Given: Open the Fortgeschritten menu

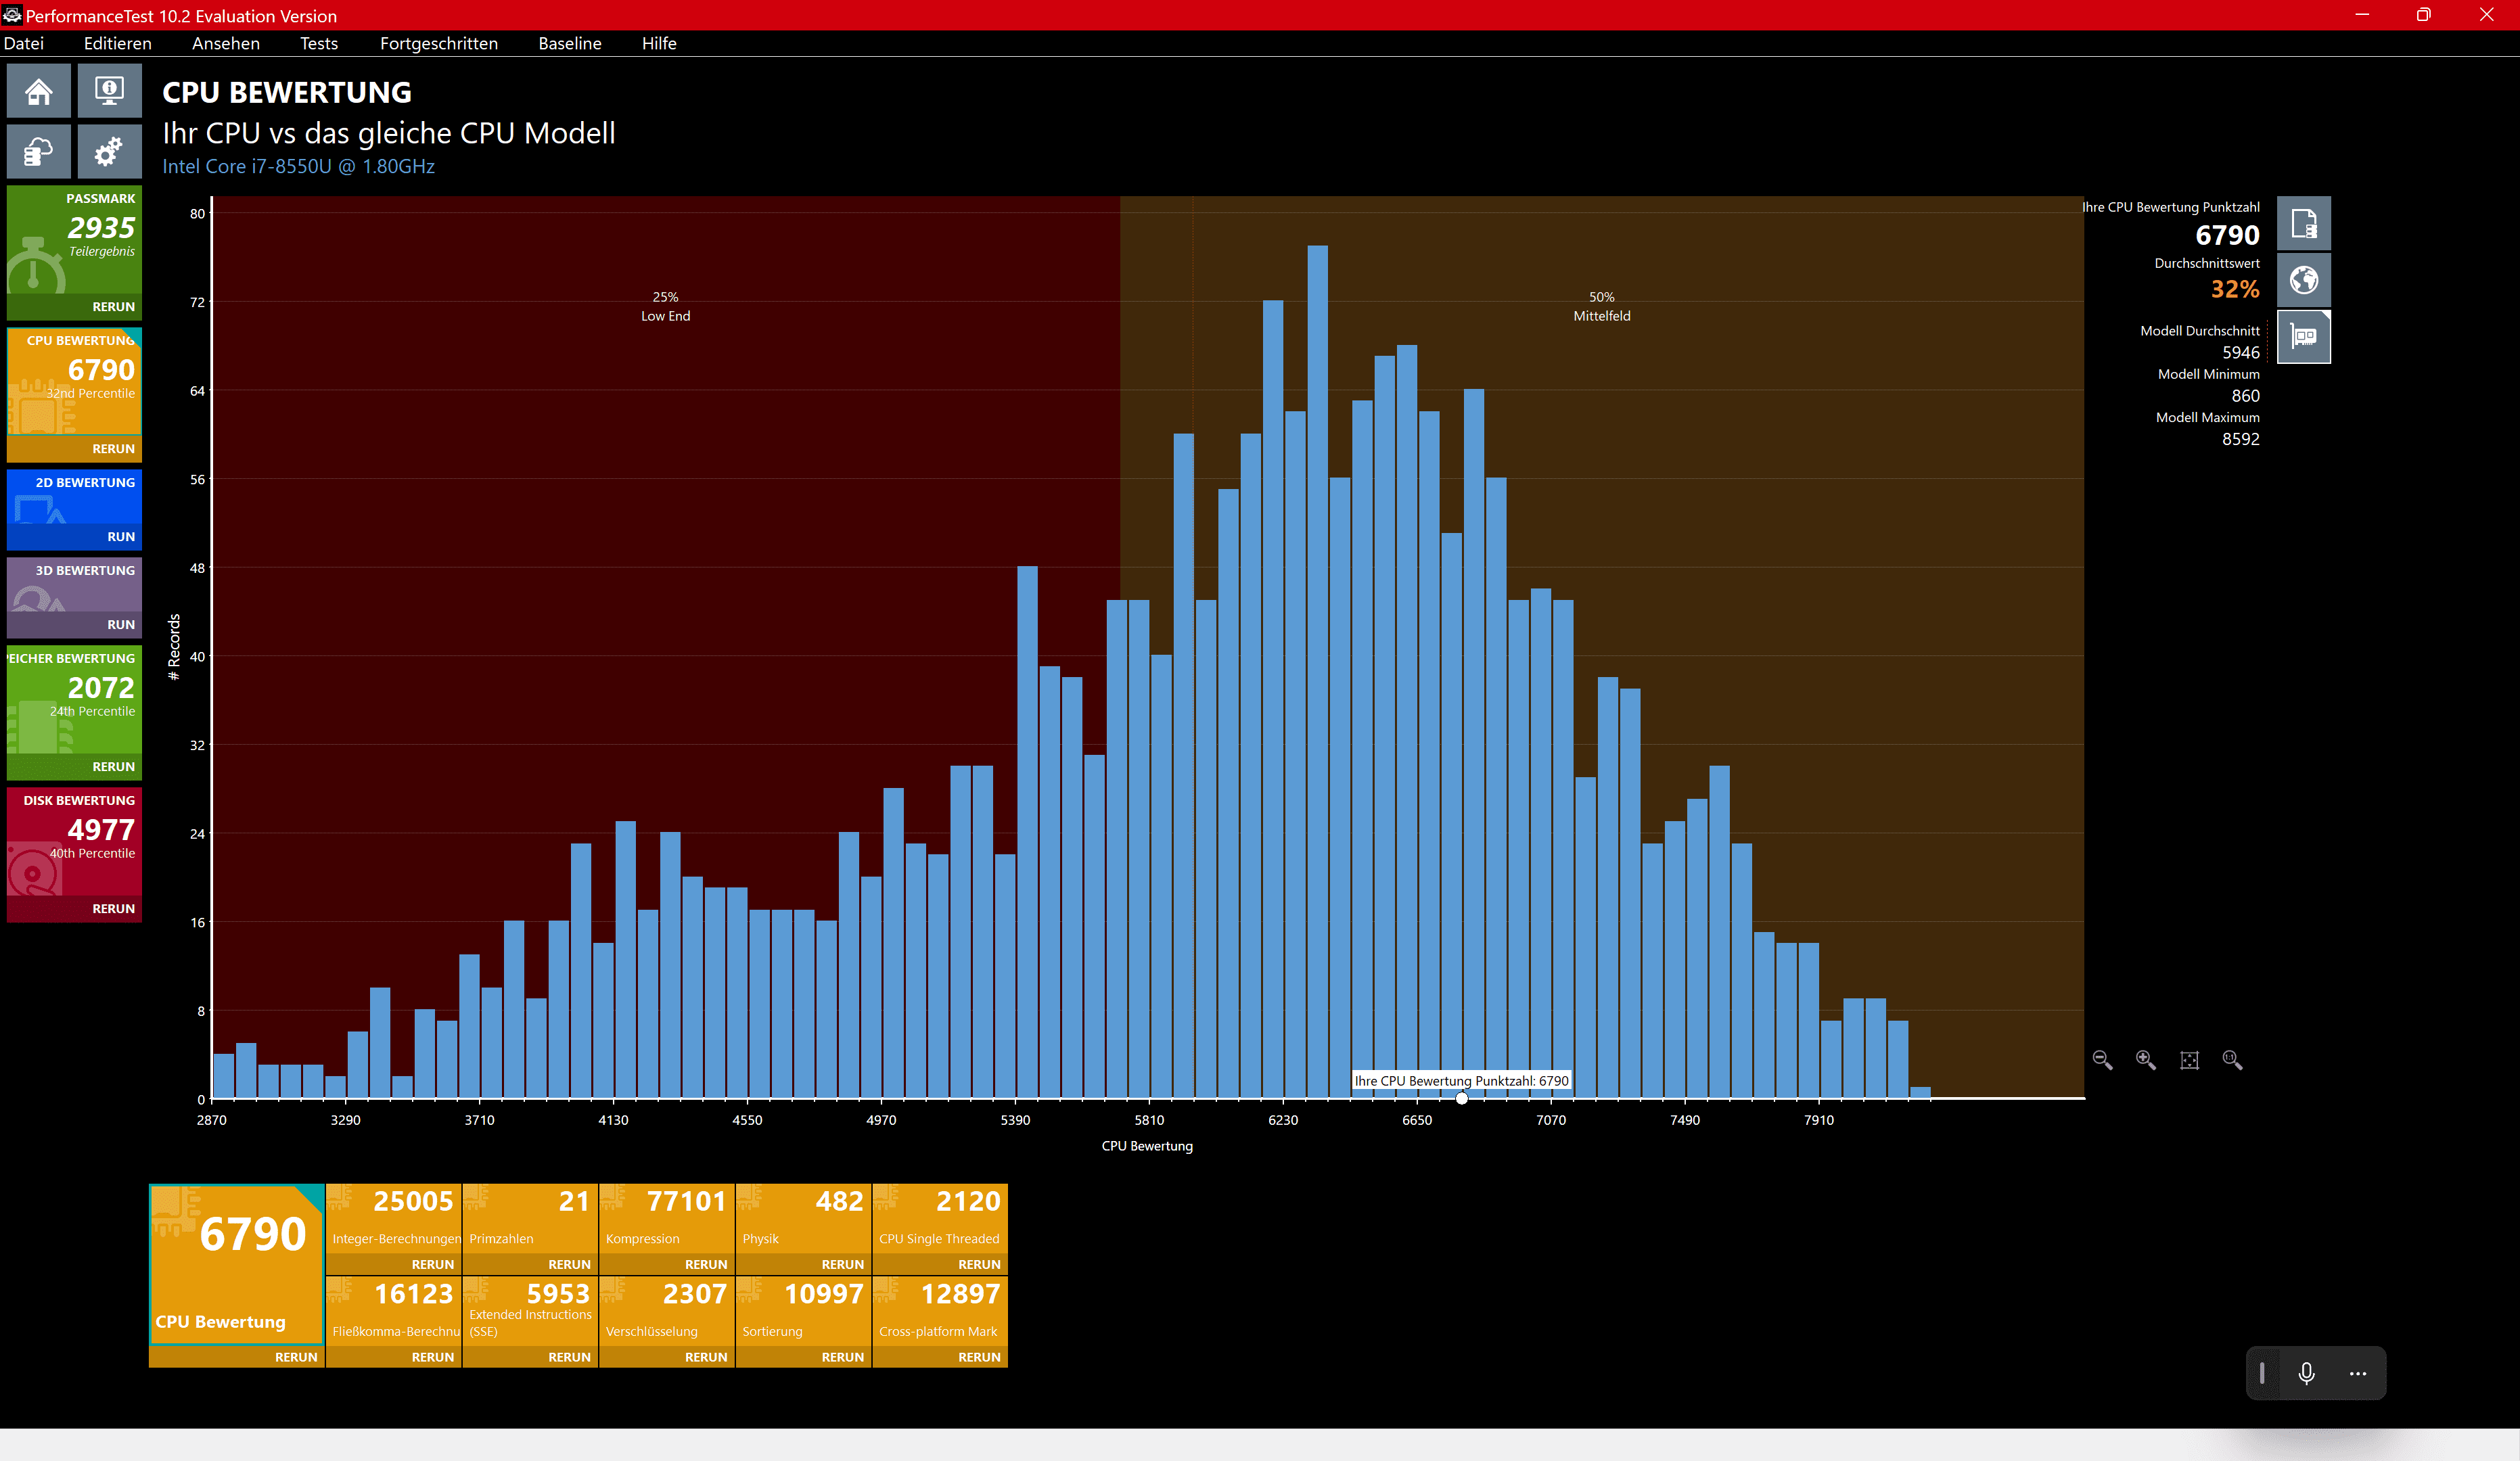Looking at the screenshot, I should pyautogui.click(x=438, y=43).
